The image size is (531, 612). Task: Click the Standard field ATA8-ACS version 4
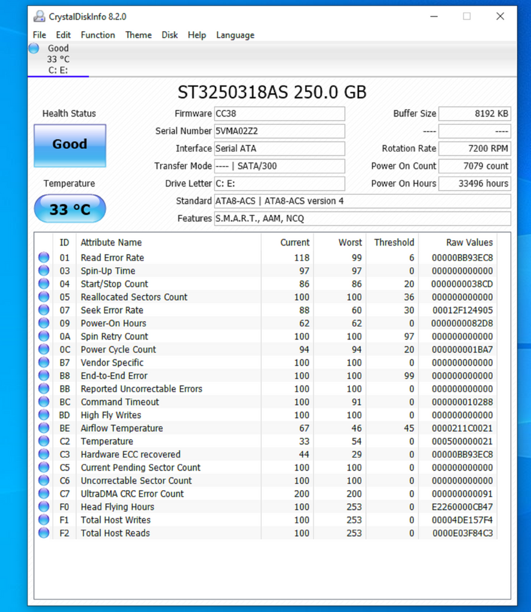click(x=363, y=201)
